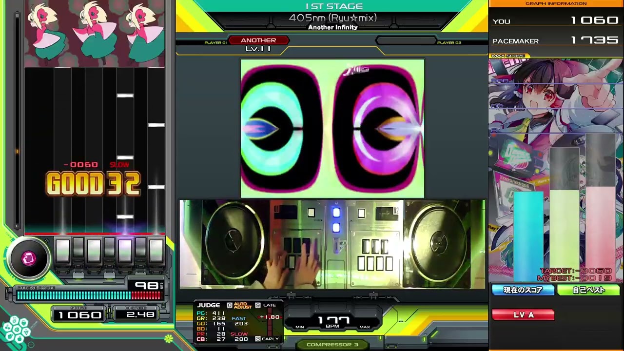
Task: Click the 98 percent gauge value
Action: [x=147, y=285]
